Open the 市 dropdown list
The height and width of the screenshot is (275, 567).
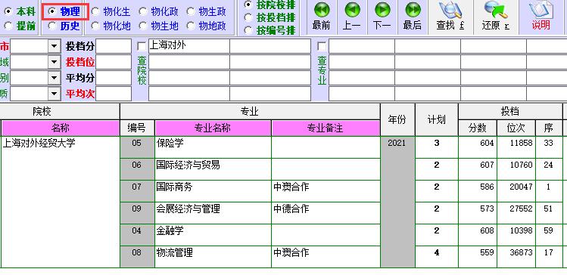[x=55, y=46]
